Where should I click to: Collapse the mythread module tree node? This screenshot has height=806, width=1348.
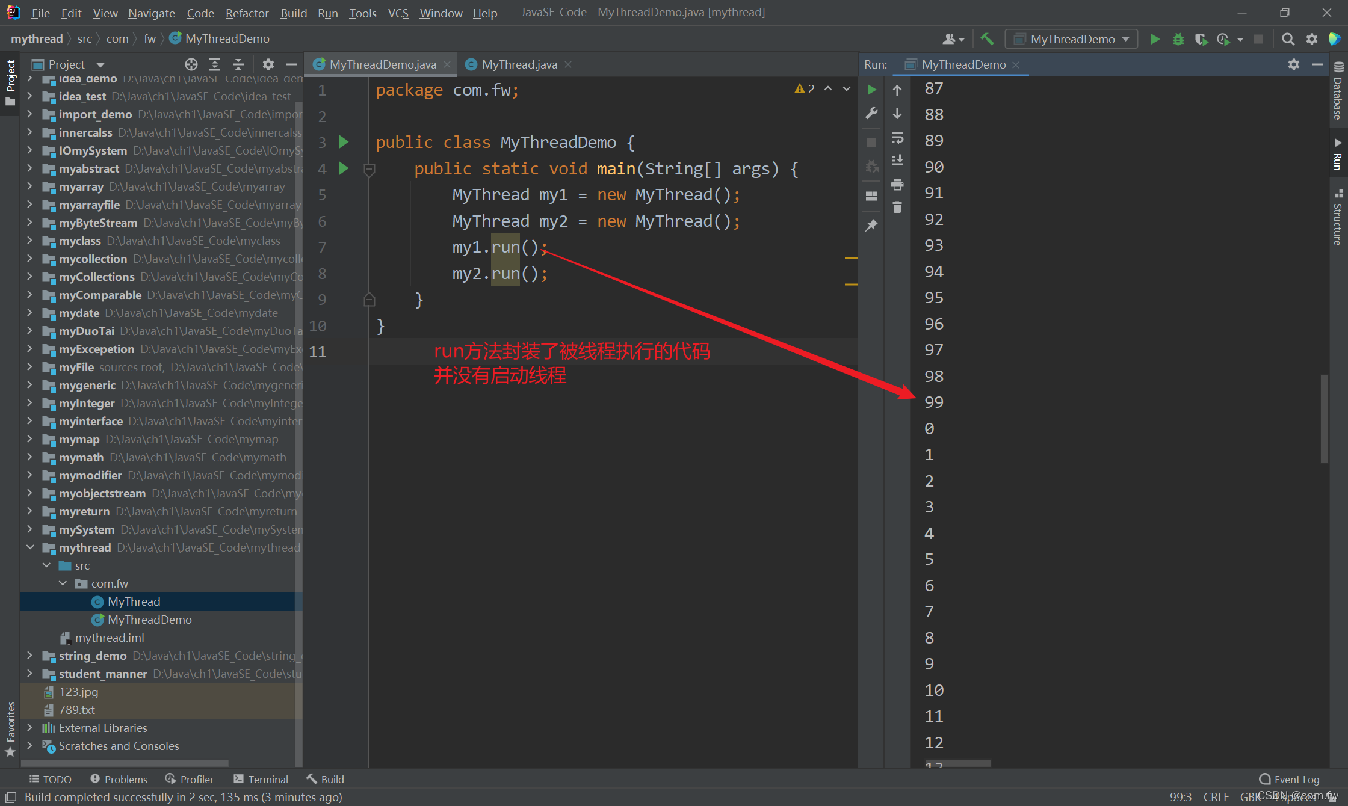[x=30, y=547]
